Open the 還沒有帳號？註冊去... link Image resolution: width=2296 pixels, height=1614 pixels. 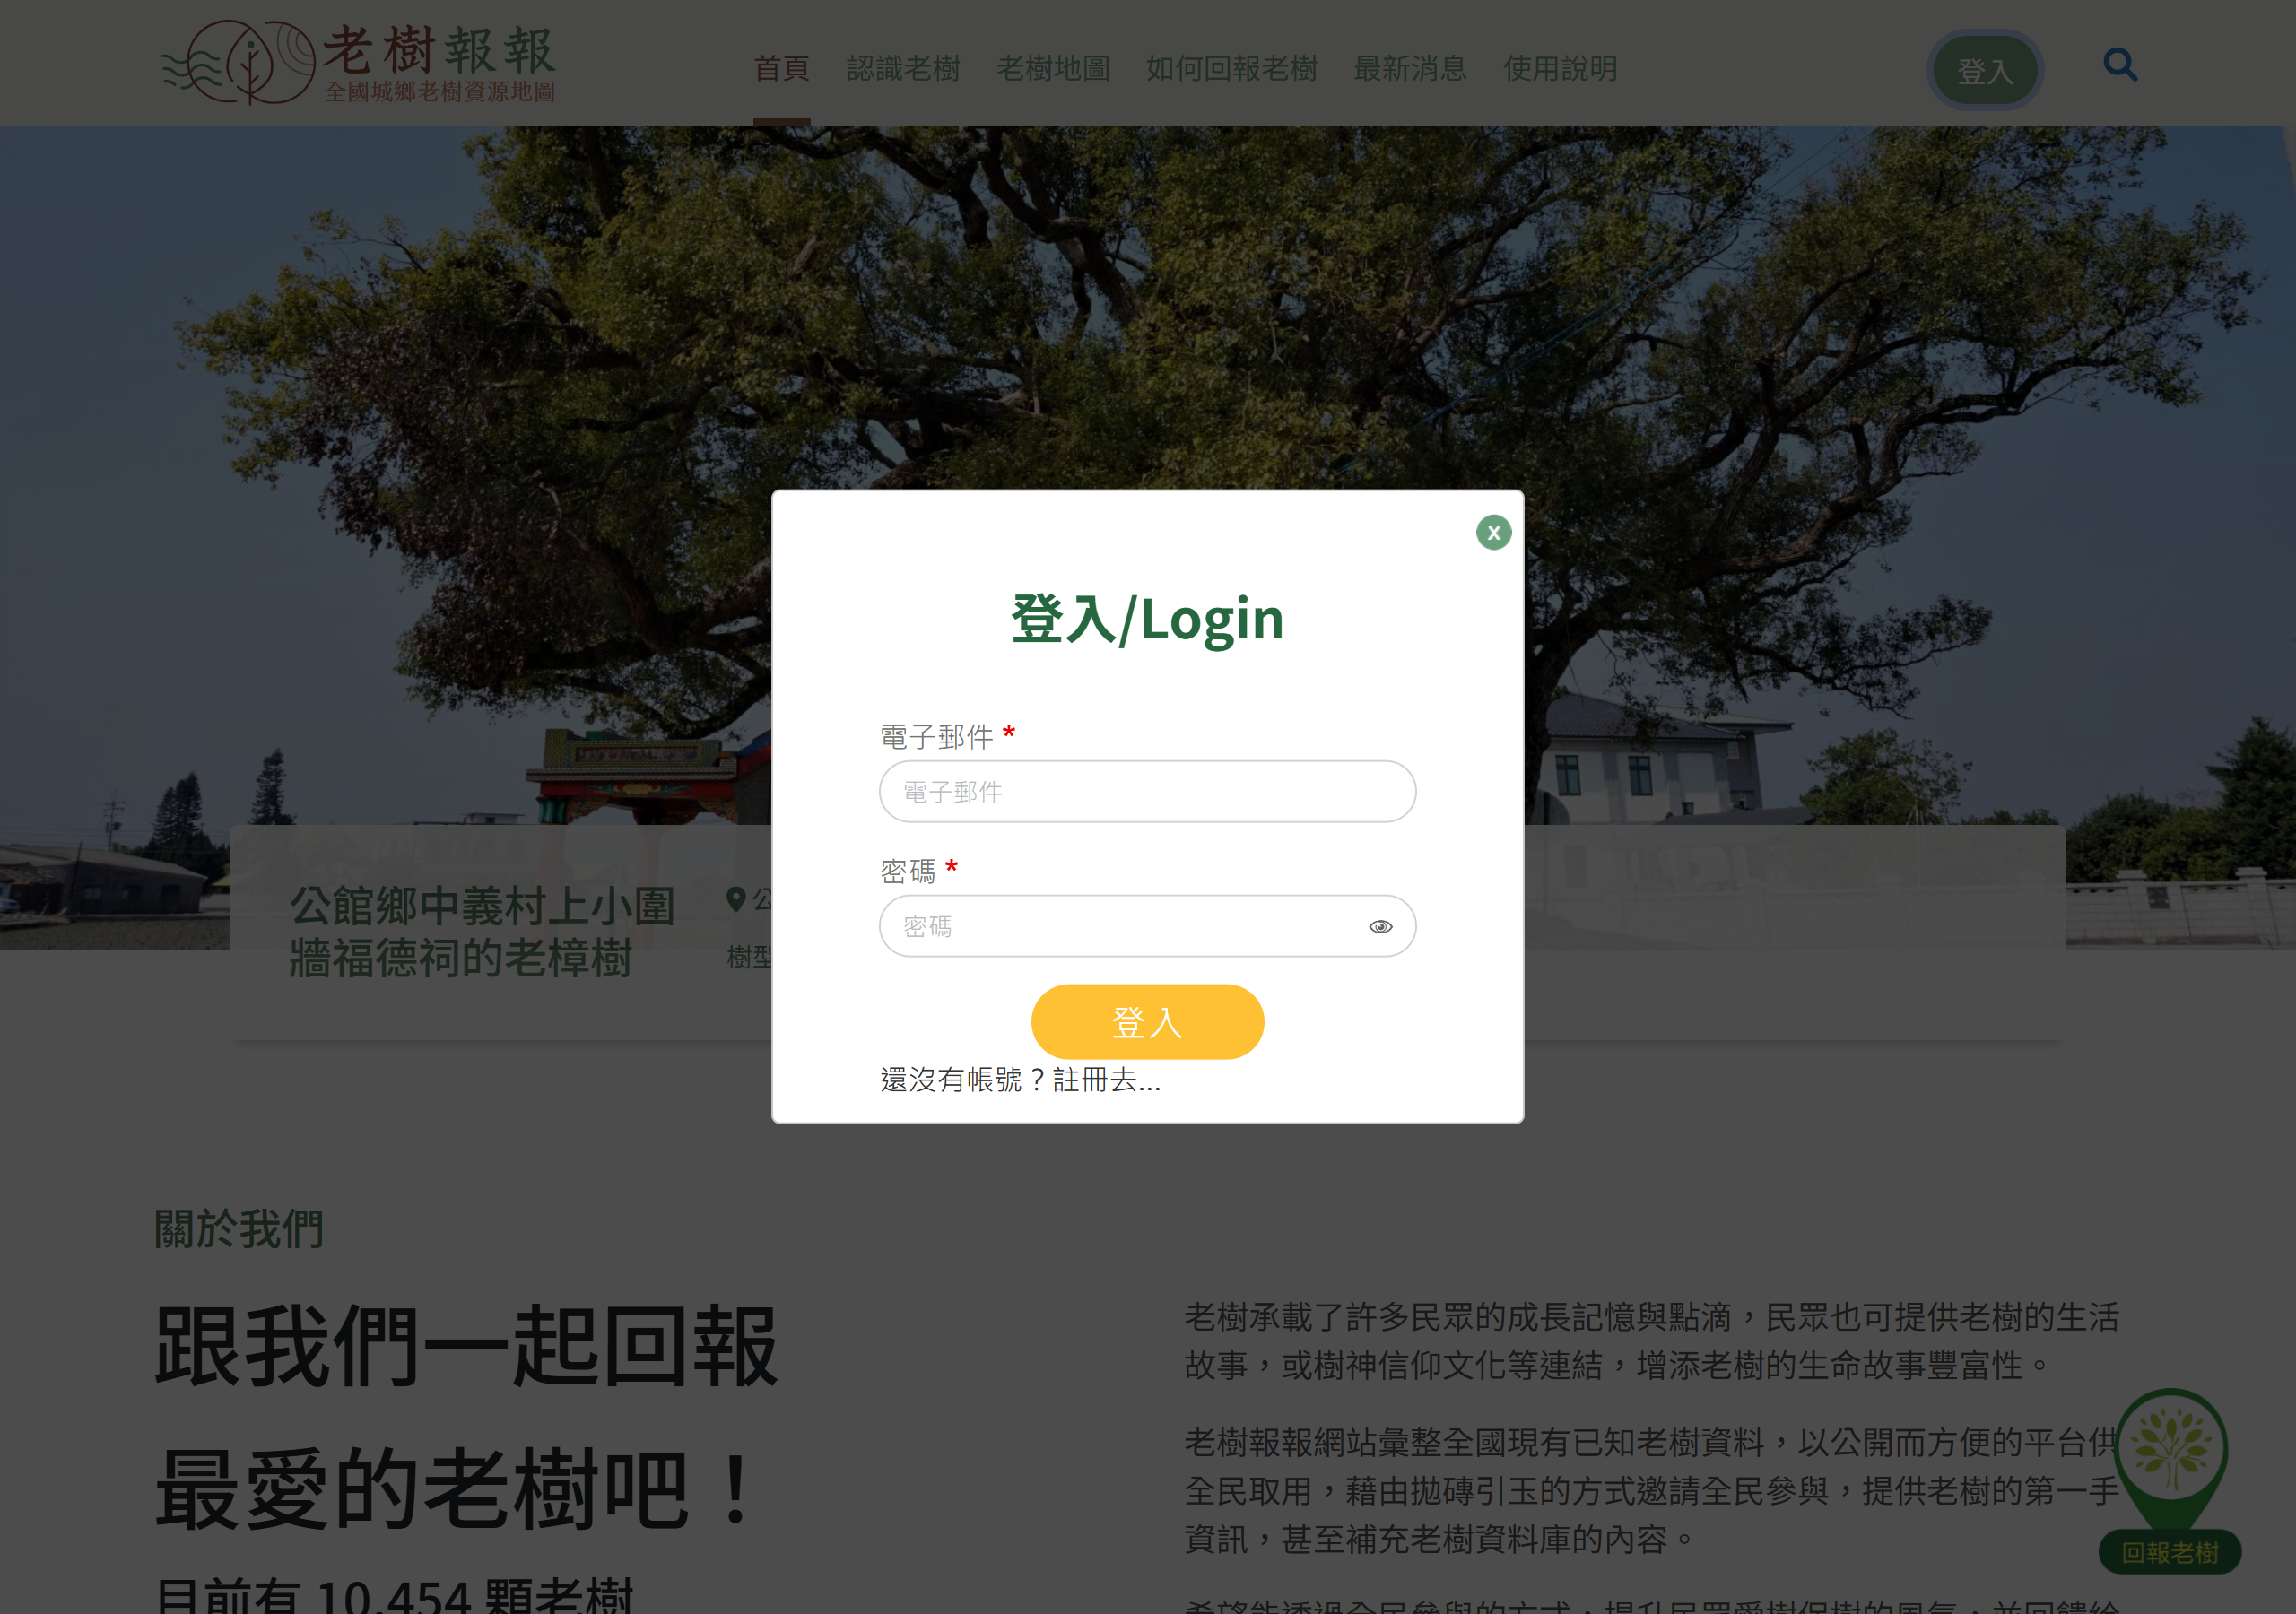point(1020,1080)
